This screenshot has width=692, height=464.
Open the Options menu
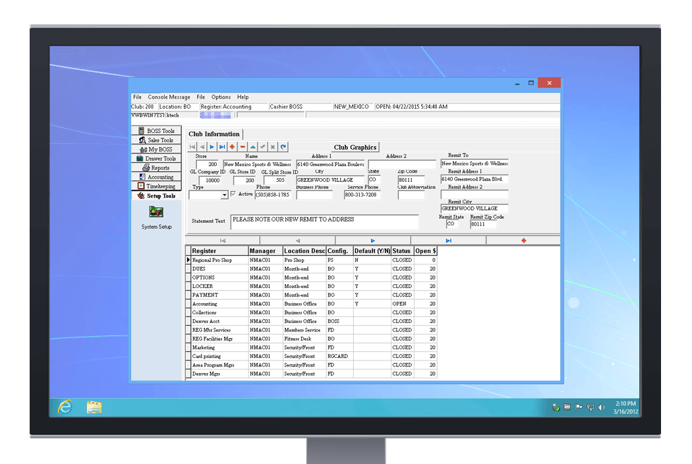pyautogui.click(x=221, y=97)
